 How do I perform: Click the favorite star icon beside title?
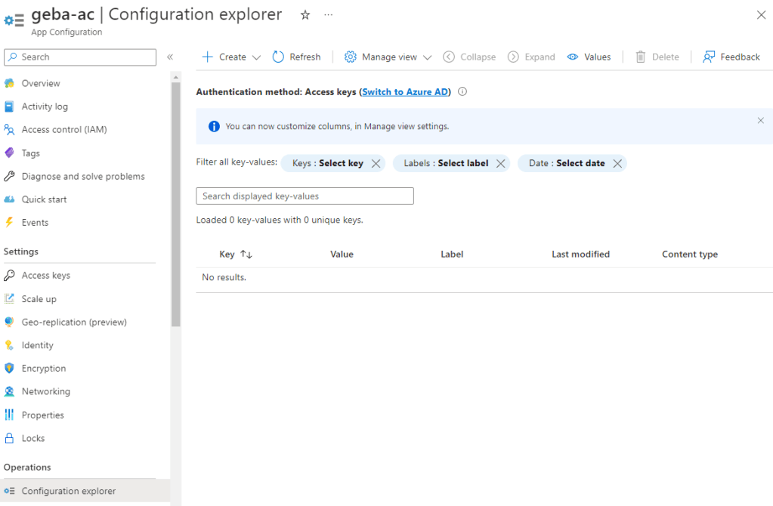click(x=305, y=15)
